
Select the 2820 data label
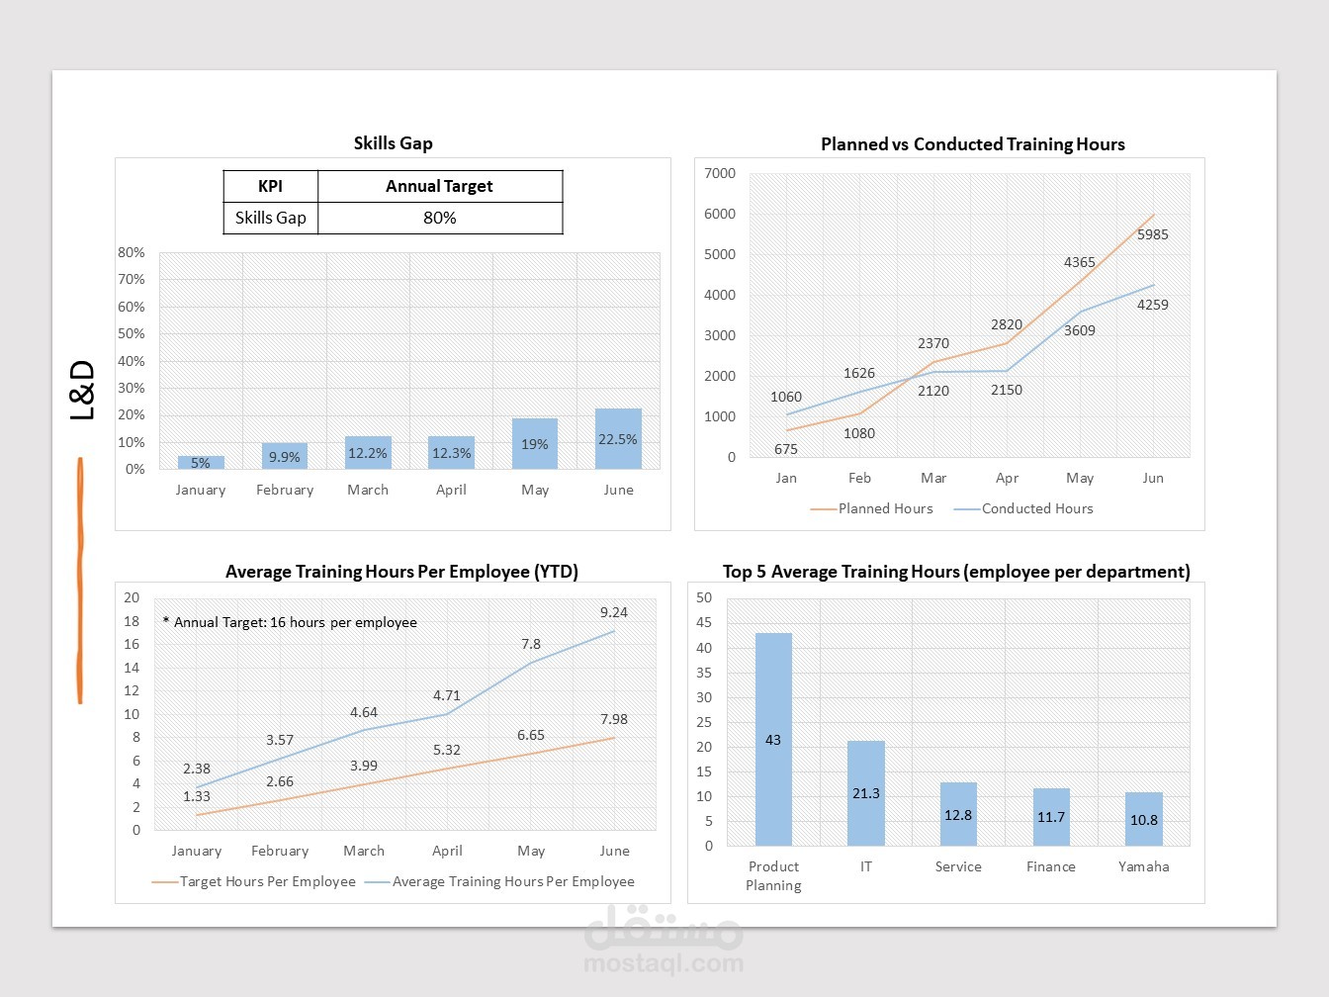pos(1007,324)
